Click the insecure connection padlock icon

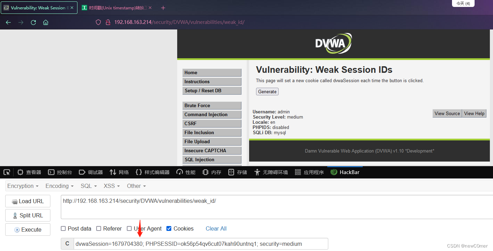108,22
